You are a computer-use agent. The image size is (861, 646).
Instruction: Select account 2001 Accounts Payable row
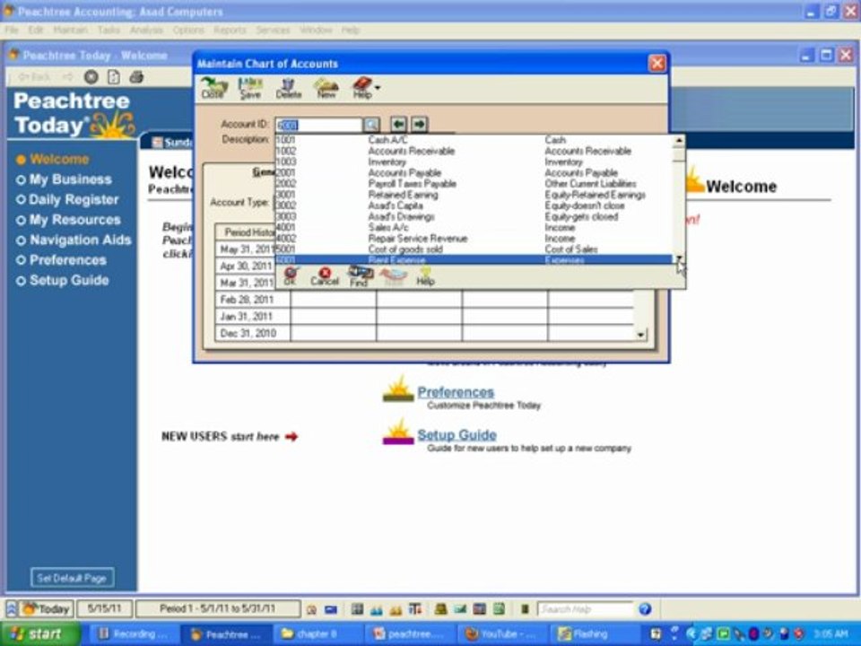pos(474,173)
